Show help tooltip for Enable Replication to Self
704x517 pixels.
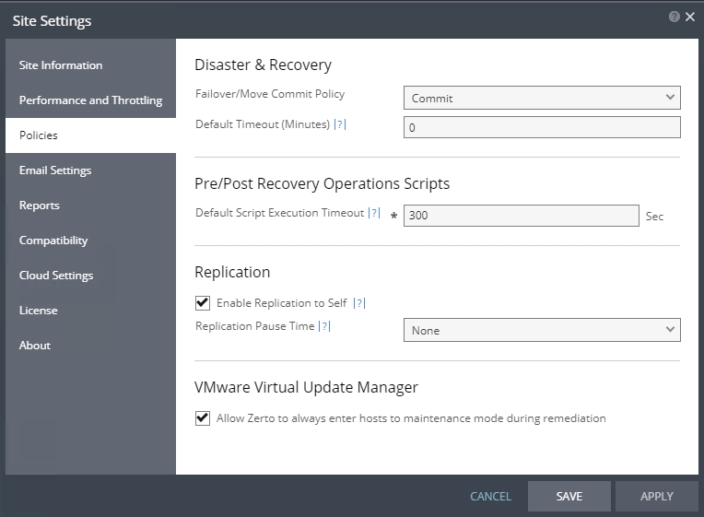[359, 303]
